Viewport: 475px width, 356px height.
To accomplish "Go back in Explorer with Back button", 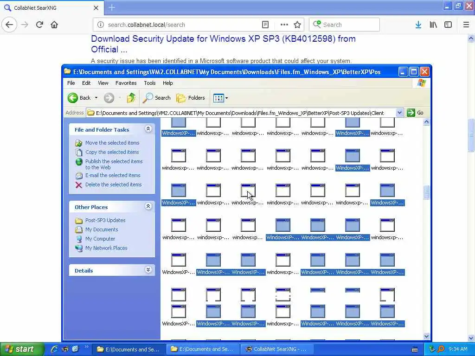I will coord(79,98).
